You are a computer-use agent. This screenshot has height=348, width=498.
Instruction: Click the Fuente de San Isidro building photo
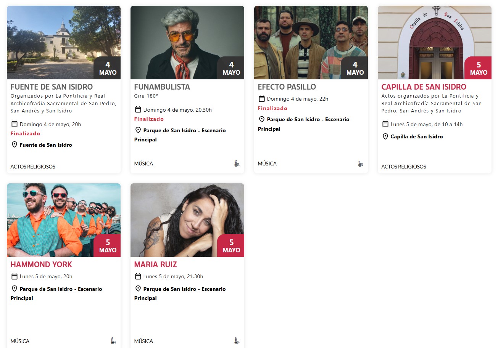click(64, 42)
